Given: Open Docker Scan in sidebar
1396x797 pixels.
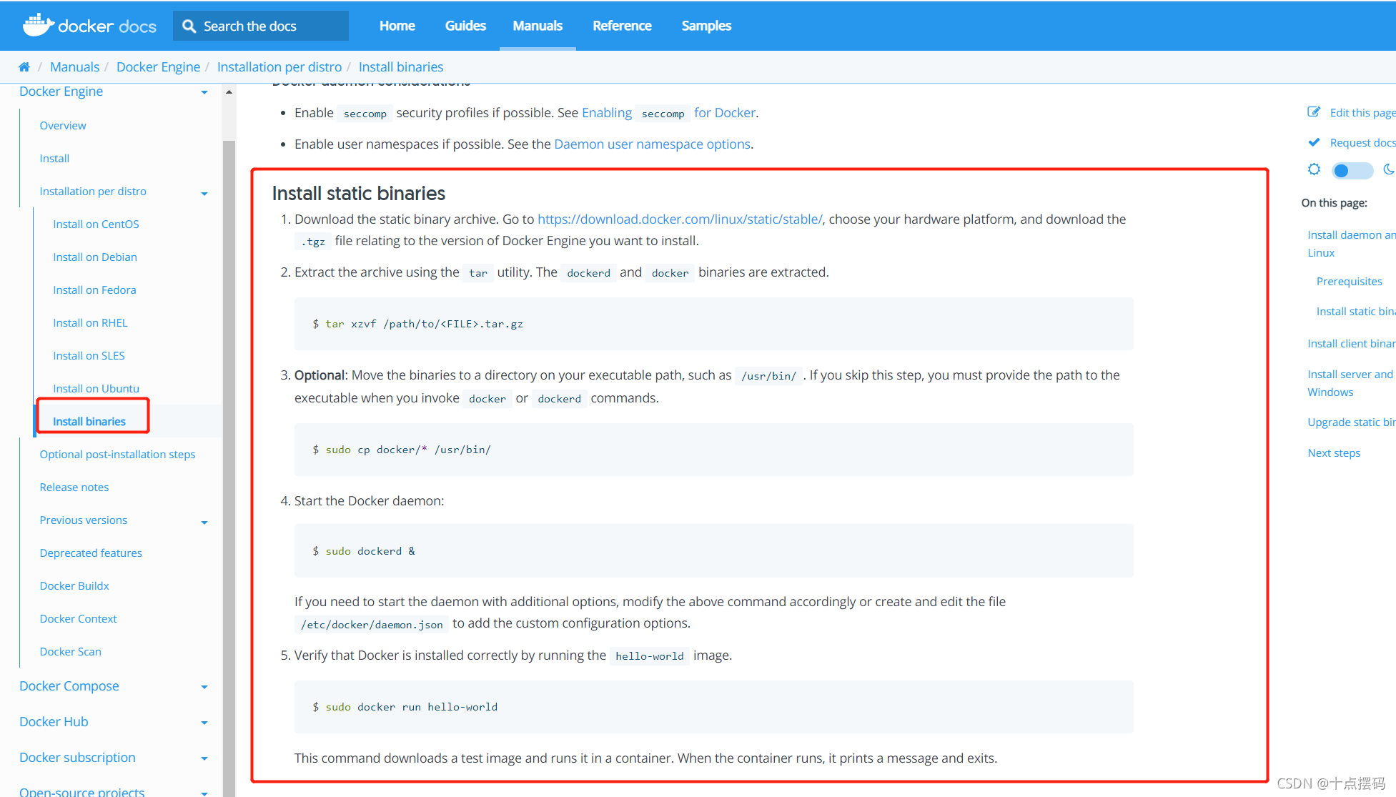Looking at the screenshot, I should [71, 651].
